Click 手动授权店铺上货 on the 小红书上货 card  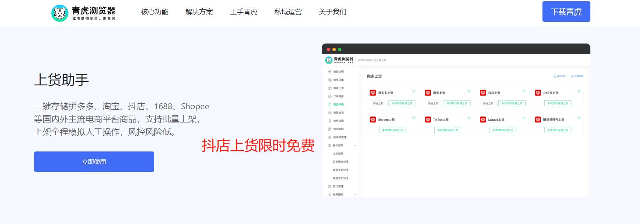(x=558, y=103)
